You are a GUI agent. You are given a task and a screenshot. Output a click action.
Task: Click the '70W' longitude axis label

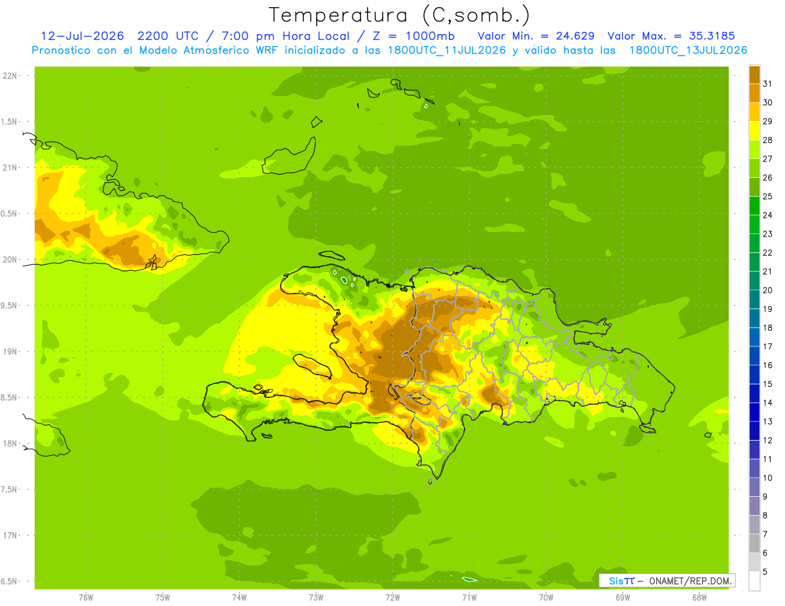[546, 597]
